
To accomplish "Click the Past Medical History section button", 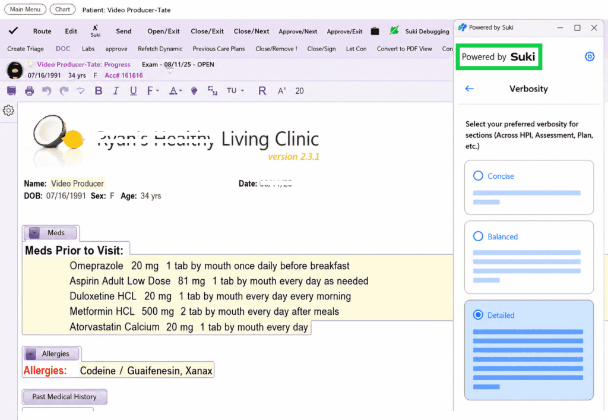I will [x=64, y=397].
